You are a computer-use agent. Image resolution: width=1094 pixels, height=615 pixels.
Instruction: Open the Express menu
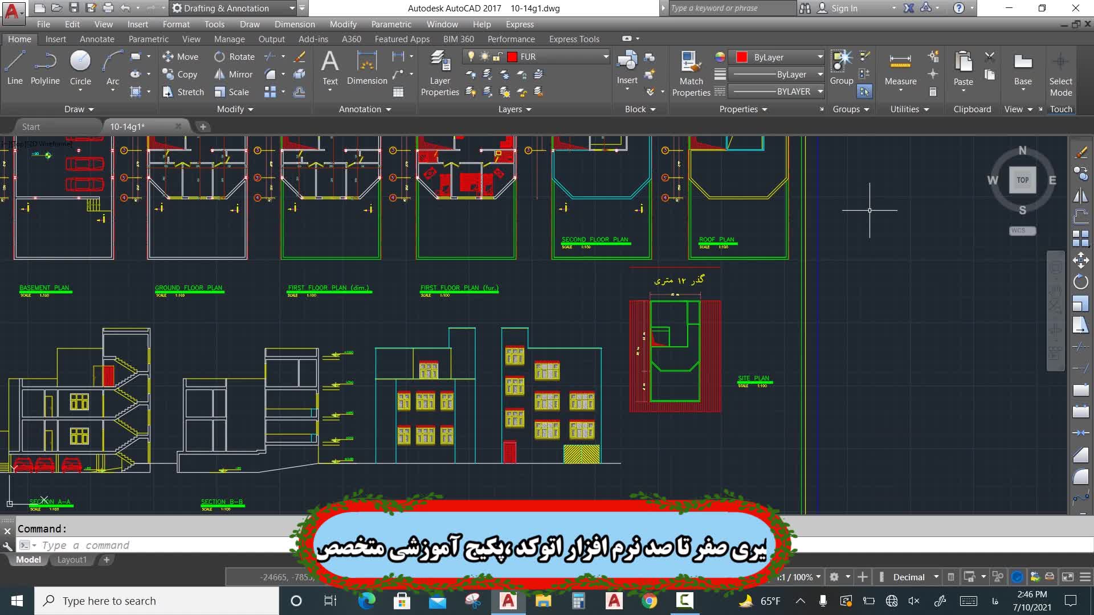pos(519,24)
